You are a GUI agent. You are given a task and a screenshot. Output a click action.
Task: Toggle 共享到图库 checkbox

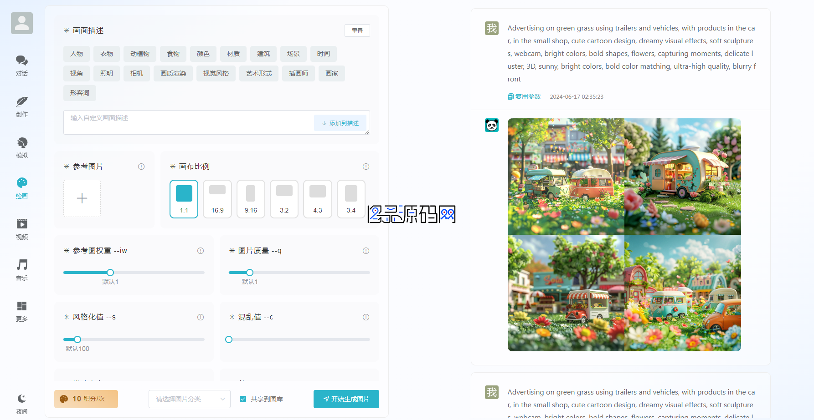(243, 399)
